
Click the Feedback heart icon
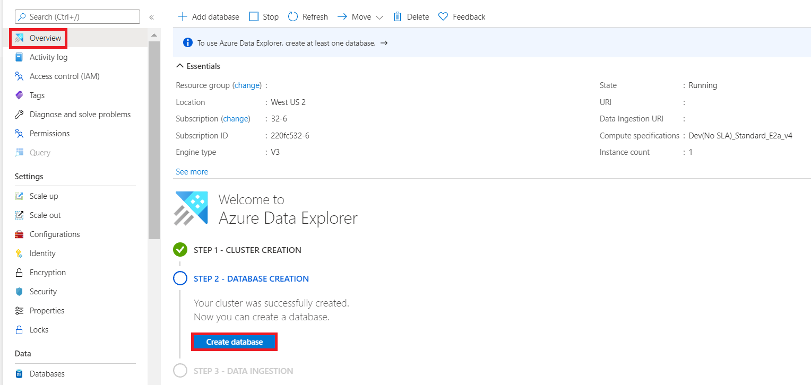tap(443, 16)
